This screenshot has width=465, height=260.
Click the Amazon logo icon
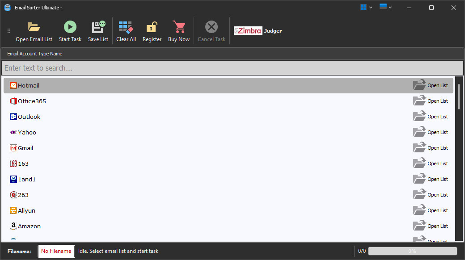[x=13, y=226]
